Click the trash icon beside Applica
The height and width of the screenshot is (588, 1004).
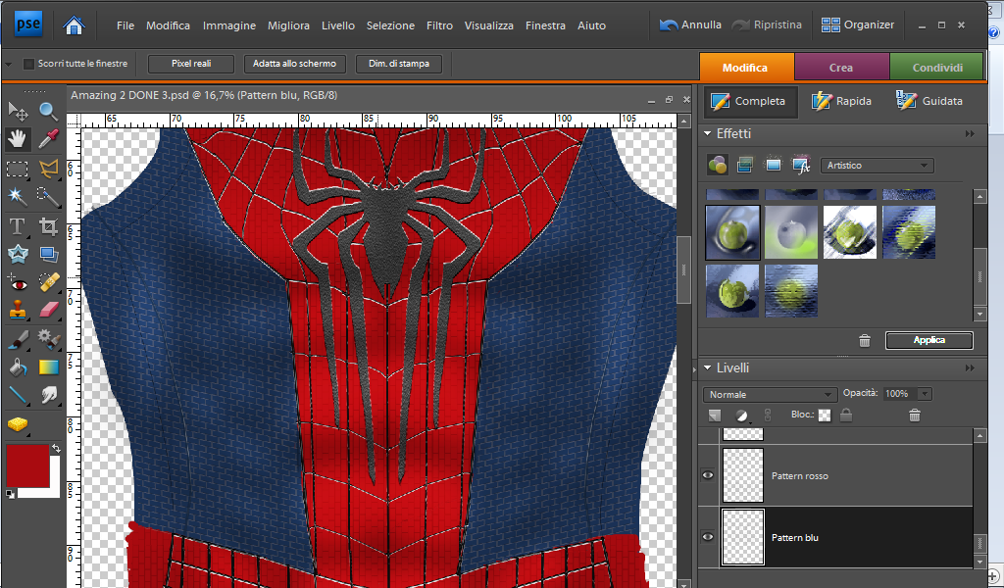(x=865, y=341)
